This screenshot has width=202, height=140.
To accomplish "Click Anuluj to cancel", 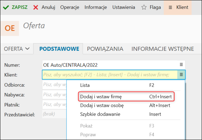I will 48,7.
